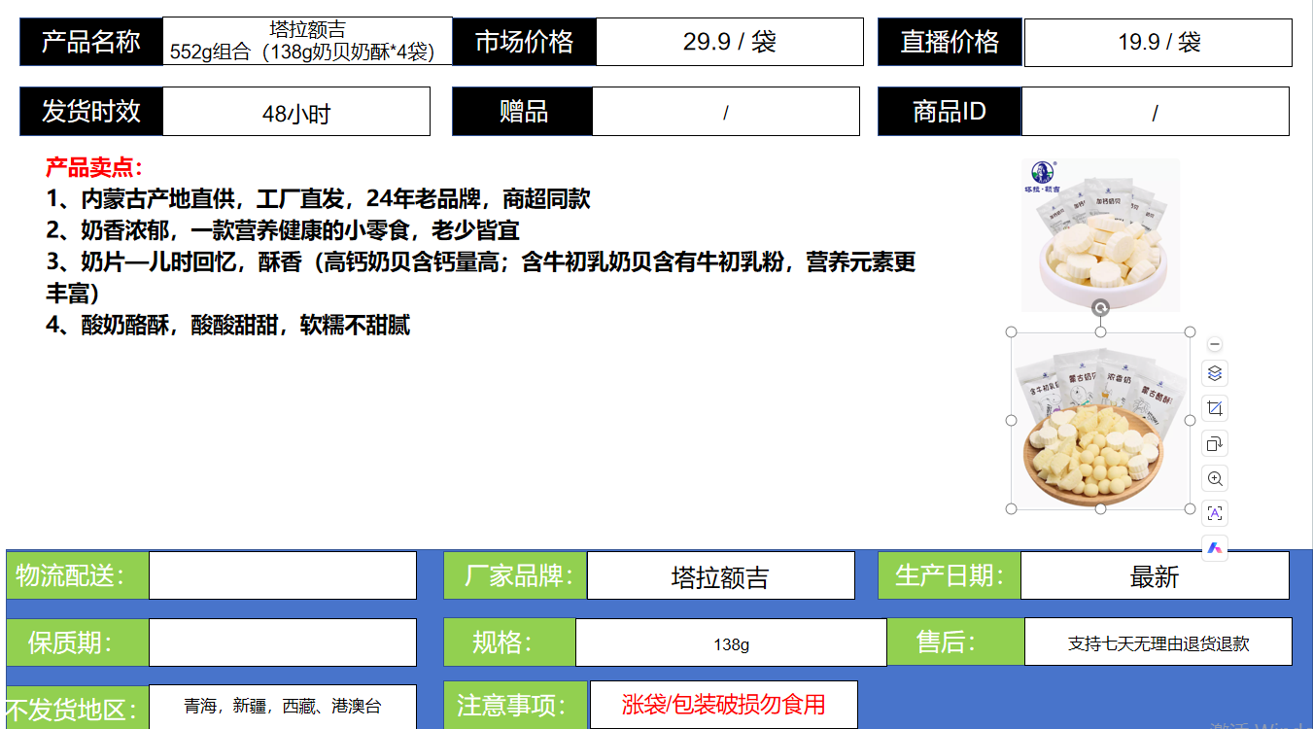Select the milk tablets in white bowl image
This screenshot has height=729, width=1313.
(x=1100, y=233)
